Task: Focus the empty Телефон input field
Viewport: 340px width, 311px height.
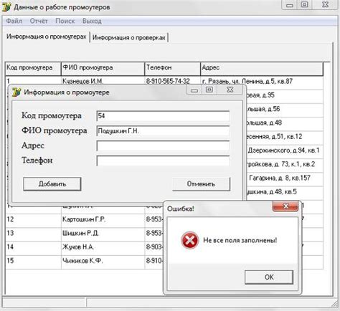Action: pyautogui.click(x=163, y=161)
